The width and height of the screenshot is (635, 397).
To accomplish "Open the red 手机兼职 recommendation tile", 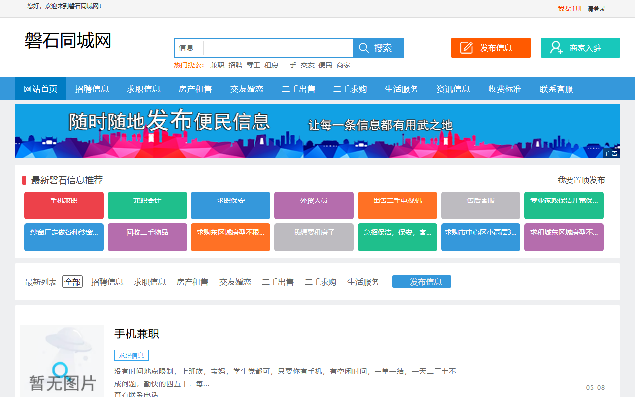I will point(64,205).
